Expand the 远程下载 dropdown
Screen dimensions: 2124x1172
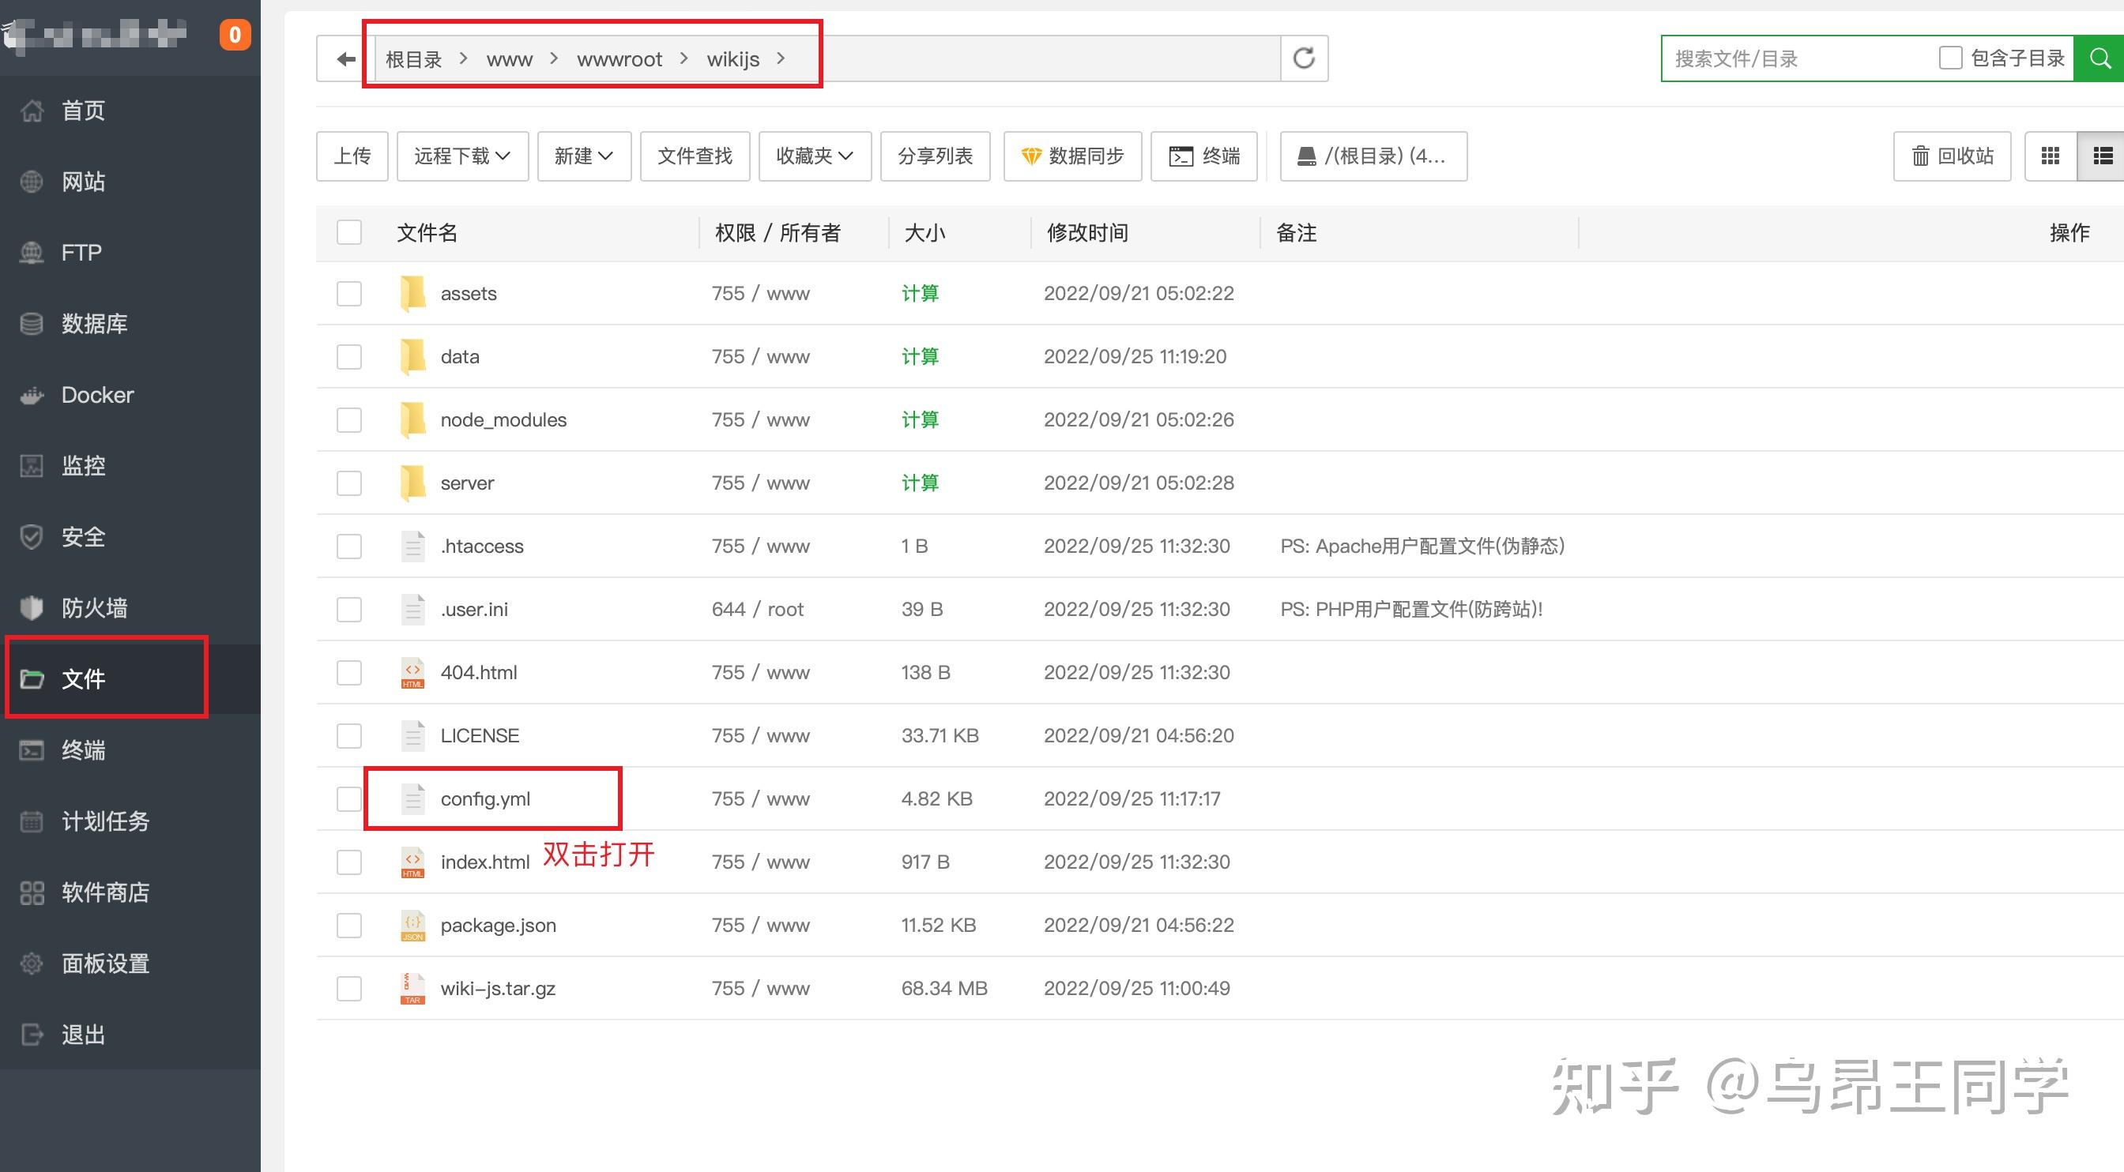(461, 156)
